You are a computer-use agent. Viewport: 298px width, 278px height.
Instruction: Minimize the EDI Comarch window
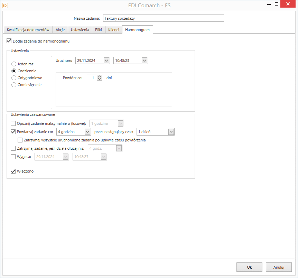(x=269, y=4)
